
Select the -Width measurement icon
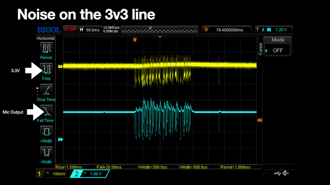pos(46,153)
